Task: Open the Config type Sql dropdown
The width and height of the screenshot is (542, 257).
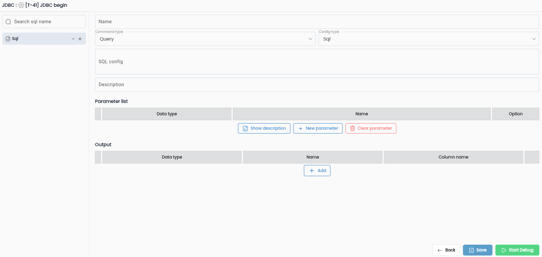Action: tap(429, 39)
